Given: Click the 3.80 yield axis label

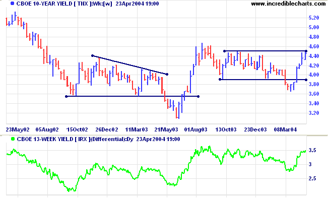Looking at the screenshot, I should click(314, 84).
